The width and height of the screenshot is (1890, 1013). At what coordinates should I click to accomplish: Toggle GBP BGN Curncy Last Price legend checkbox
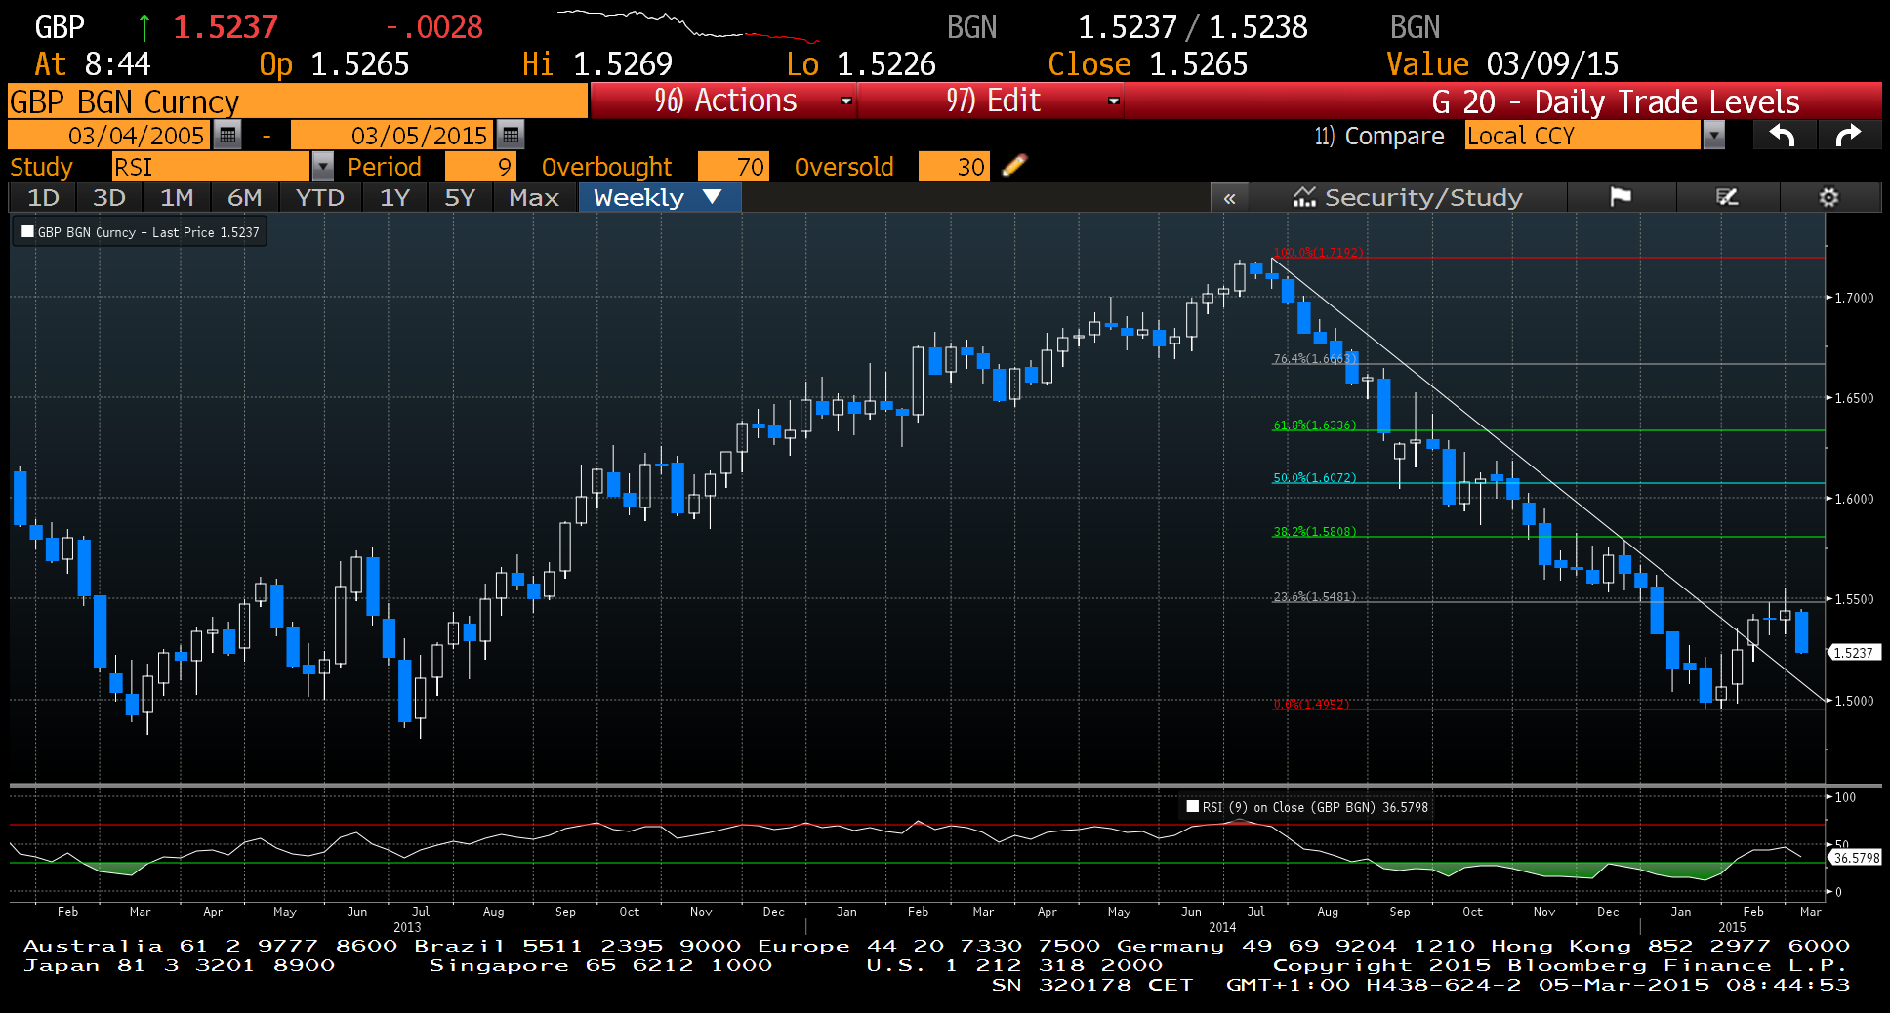[28, 232]
